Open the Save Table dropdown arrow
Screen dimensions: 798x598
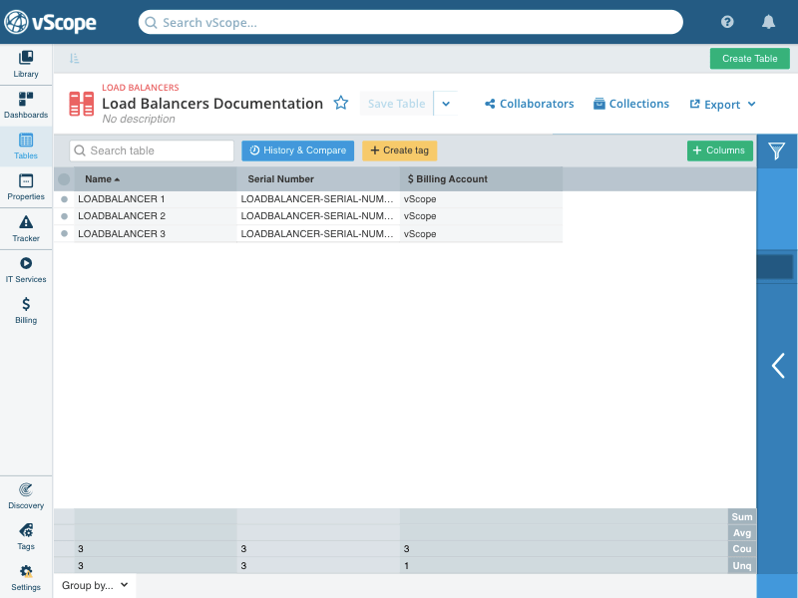tap(446, 104)
